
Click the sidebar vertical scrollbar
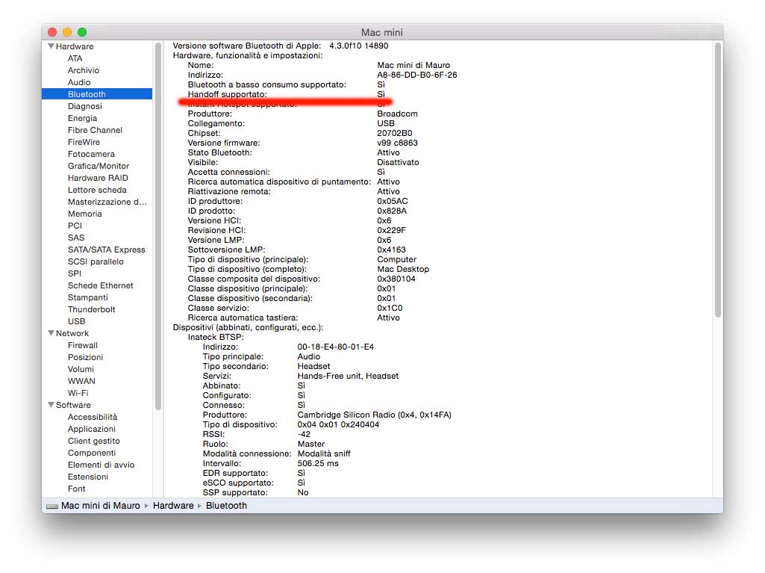pyautogui.click(x=158, y=226)
